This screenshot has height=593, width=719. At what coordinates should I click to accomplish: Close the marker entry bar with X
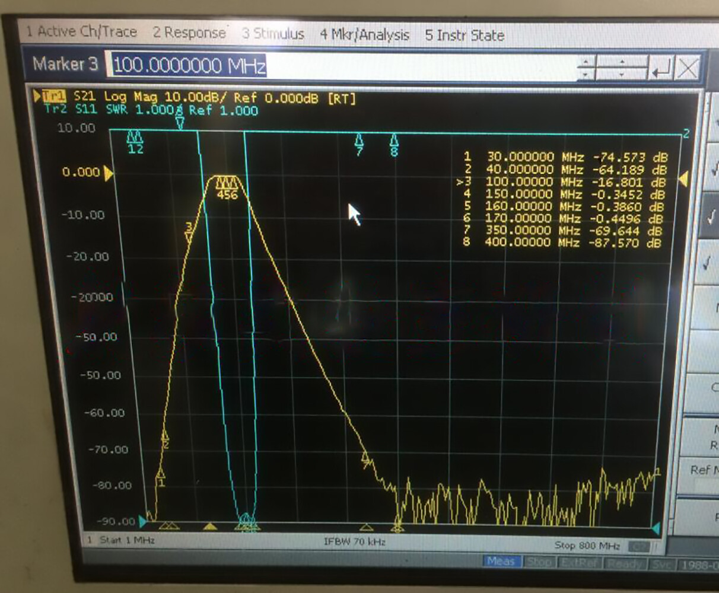tap(687, 69)
